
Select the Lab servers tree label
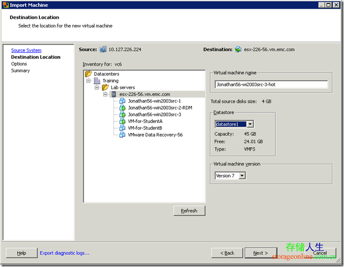pos(123,88)
